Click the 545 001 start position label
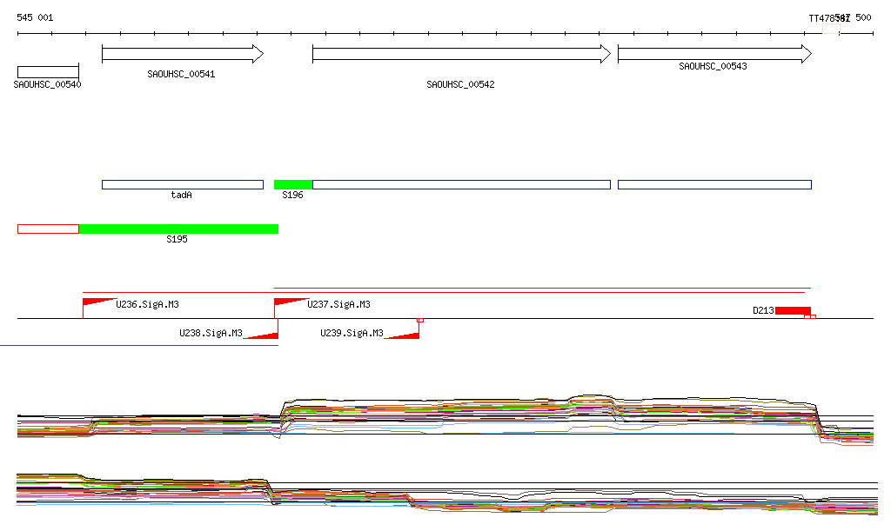The width and height of the screenshot is (891, 531). click(35, 17)
